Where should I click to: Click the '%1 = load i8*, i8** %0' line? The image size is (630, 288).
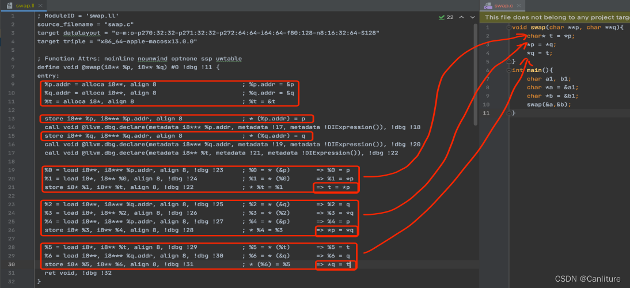120,179
